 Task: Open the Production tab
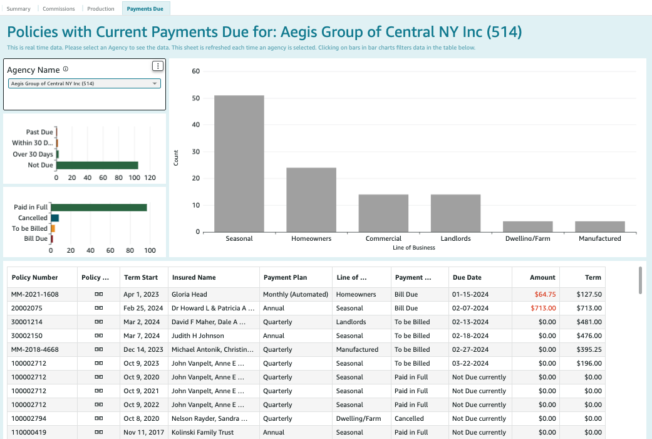click(101, 8)
